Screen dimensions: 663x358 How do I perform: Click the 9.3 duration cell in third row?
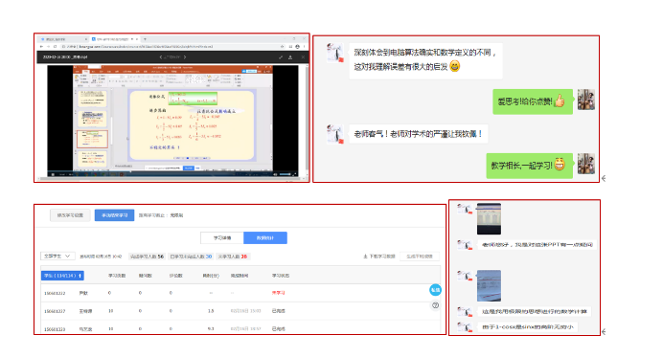211,329
